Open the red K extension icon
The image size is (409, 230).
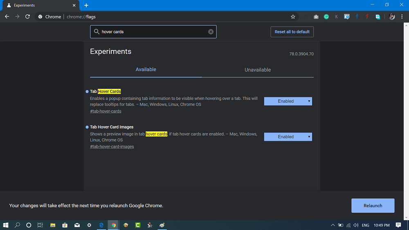point(337,17)
